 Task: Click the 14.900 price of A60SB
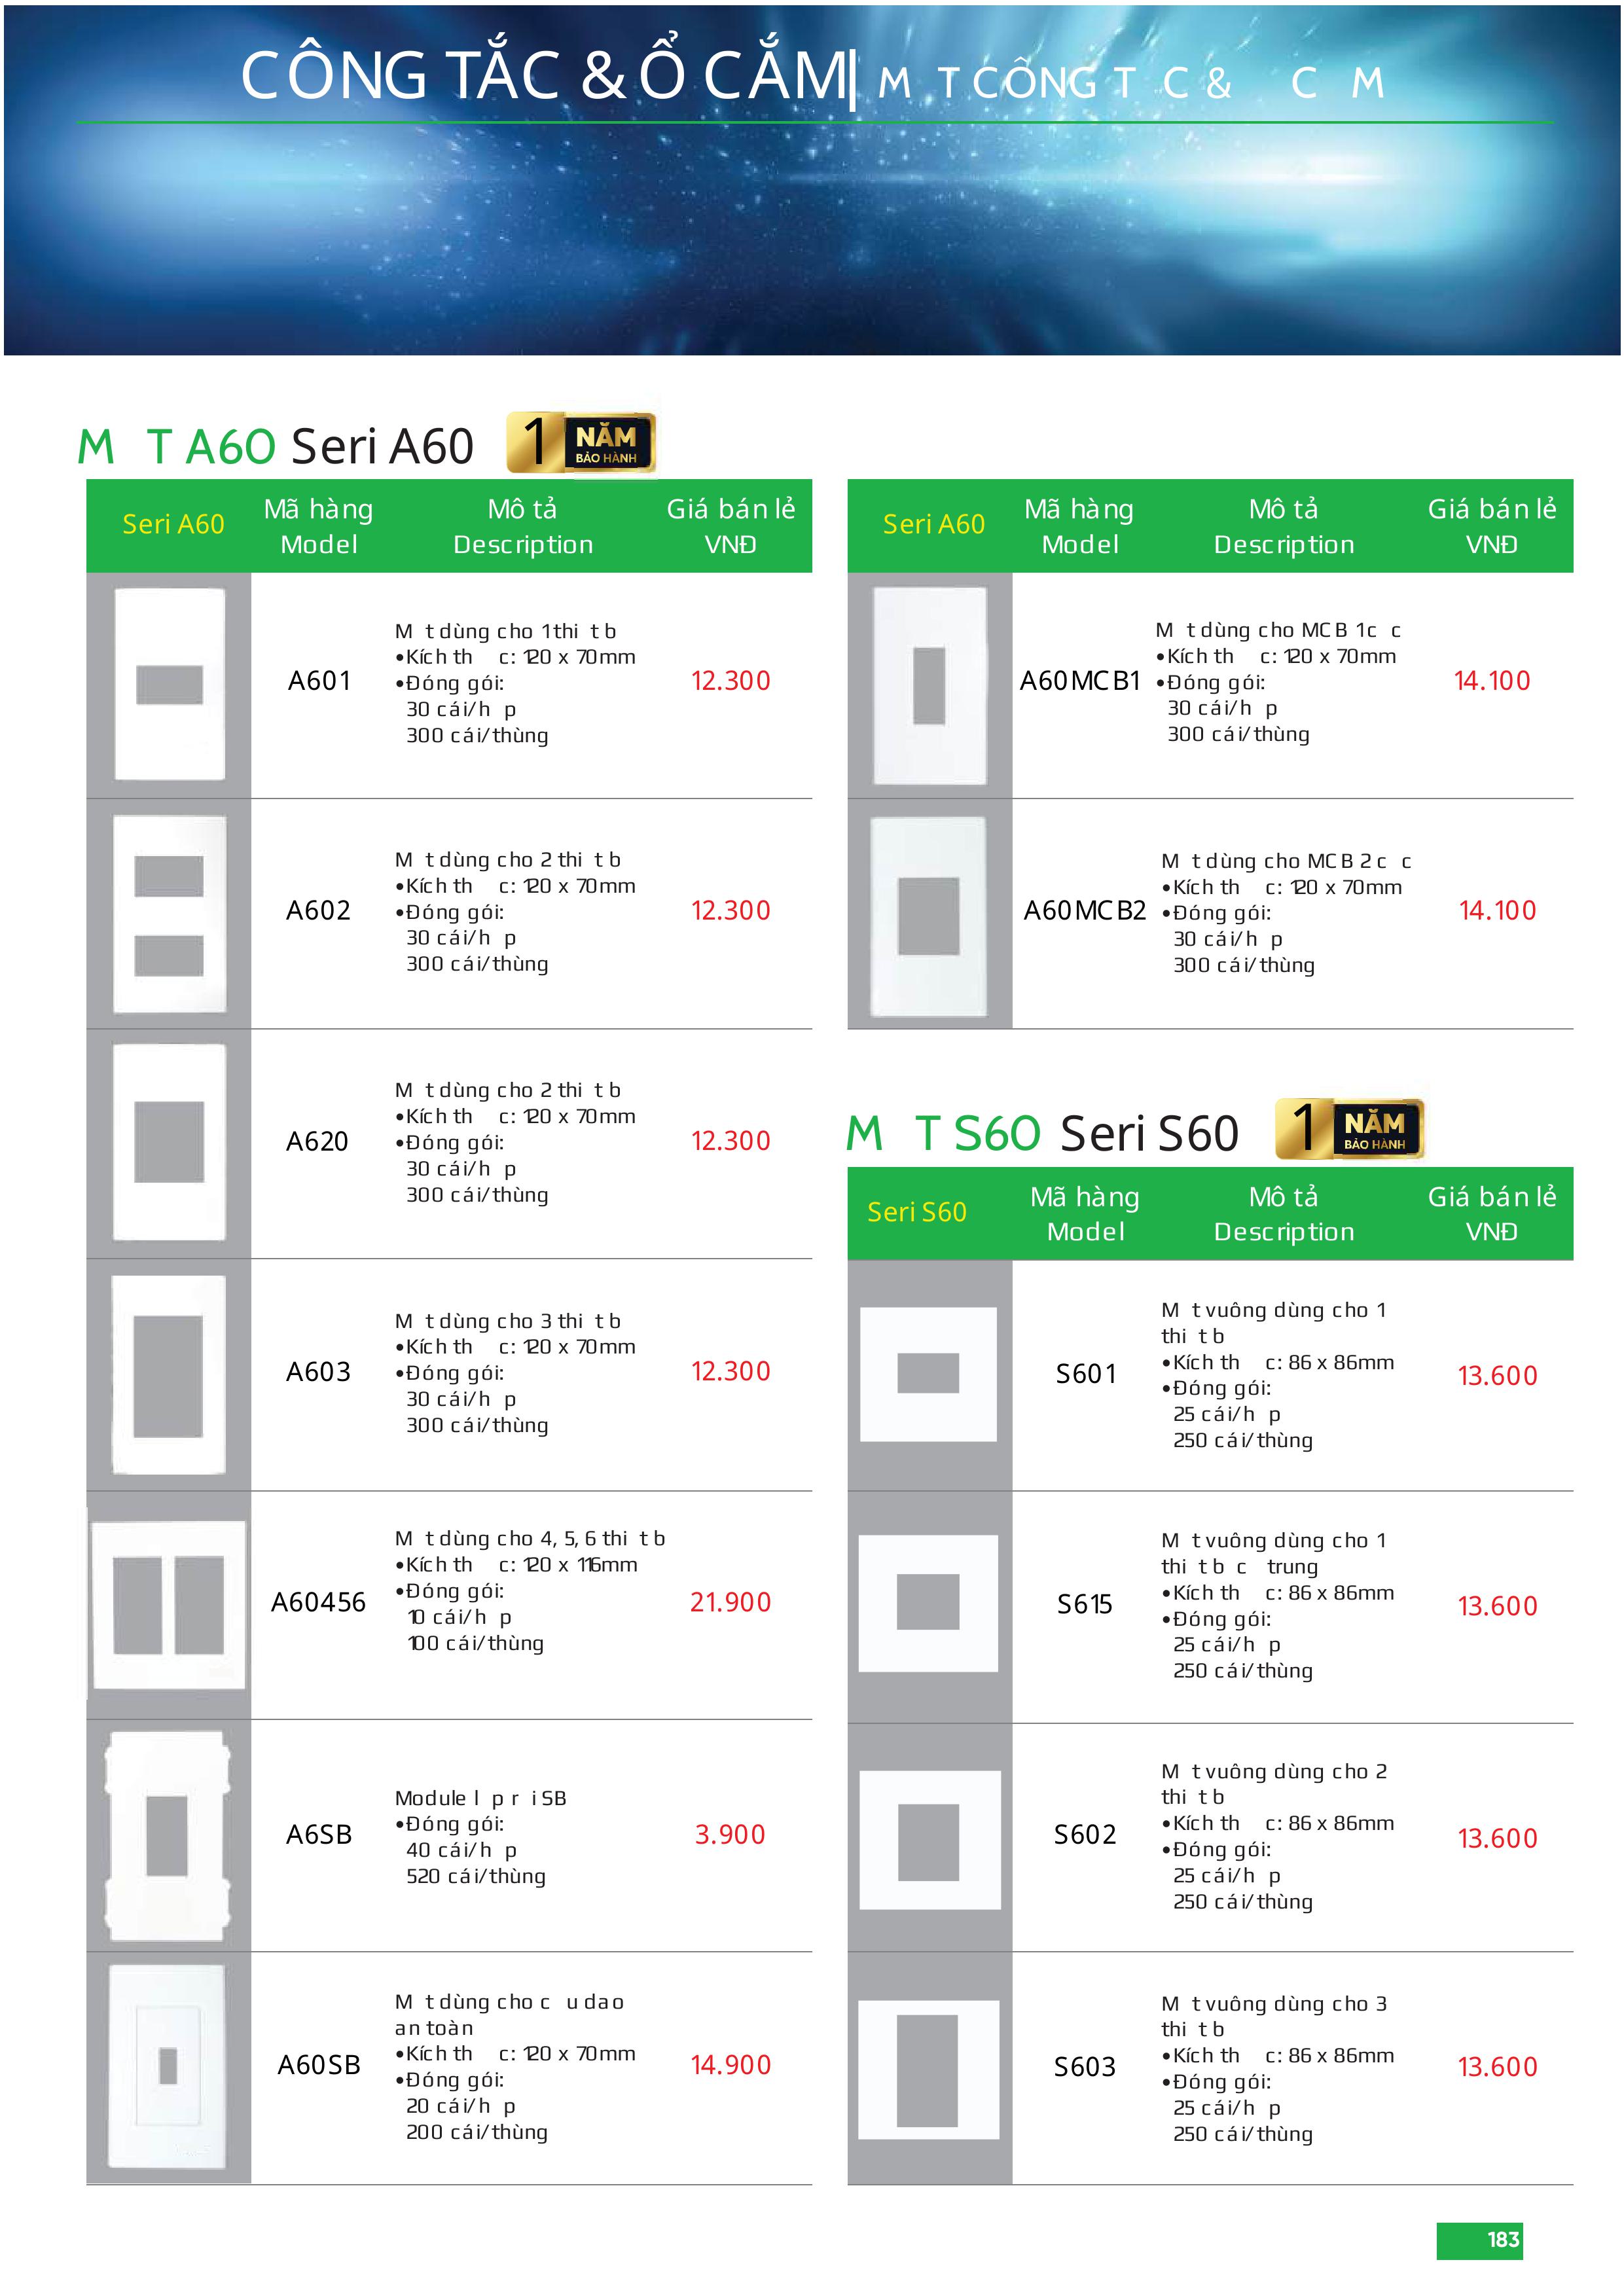coord(730,2065)
